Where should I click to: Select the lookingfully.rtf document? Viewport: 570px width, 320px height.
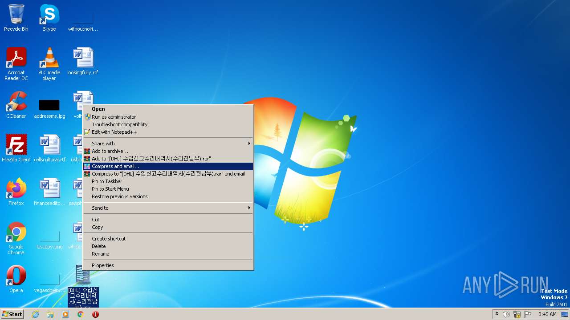pyautogui.click(x=83, y=61)
